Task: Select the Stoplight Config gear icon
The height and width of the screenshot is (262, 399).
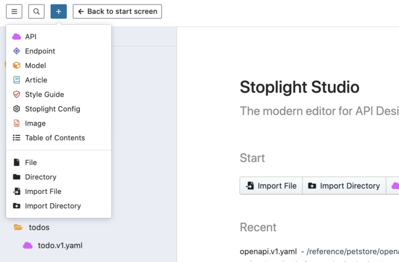Action: 17,109
